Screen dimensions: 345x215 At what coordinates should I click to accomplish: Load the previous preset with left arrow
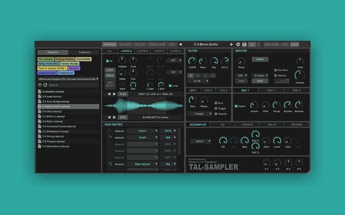click(181, 44)
